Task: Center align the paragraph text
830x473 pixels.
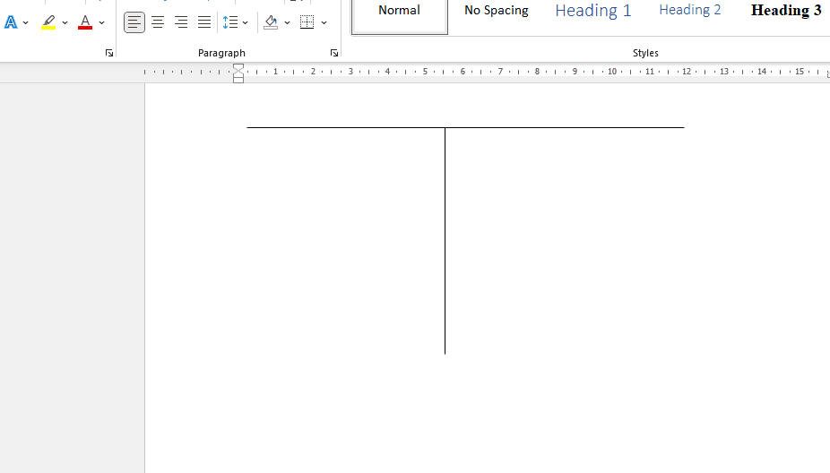Action: 158,22
